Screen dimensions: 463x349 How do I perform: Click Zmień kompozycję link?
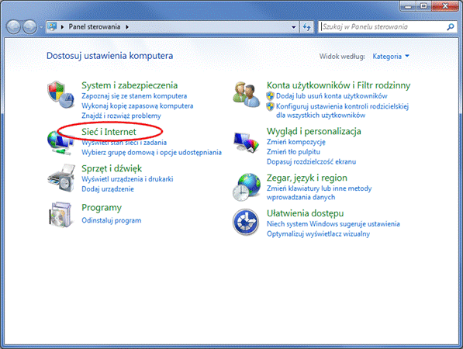pos(296,142)
